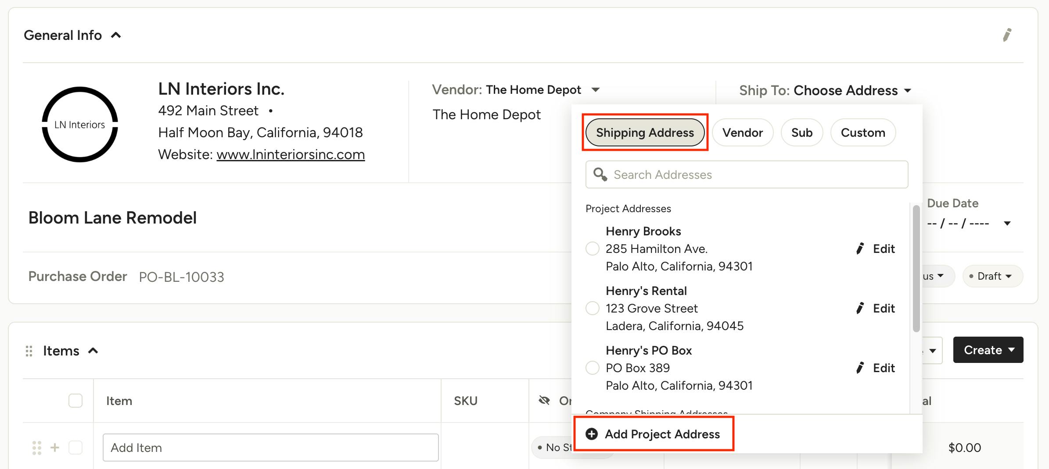Click the hidden-eye icon in the column header
The width and height of the screenshot is (1049, 469).
(x=544, y=400)
